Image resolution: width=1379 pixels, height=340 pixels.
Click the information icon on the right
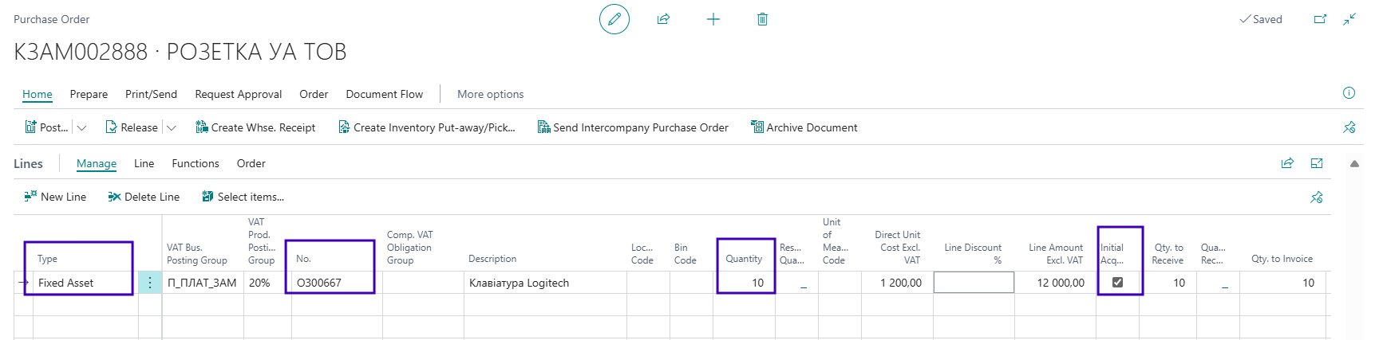click(x=1349, y=93)
